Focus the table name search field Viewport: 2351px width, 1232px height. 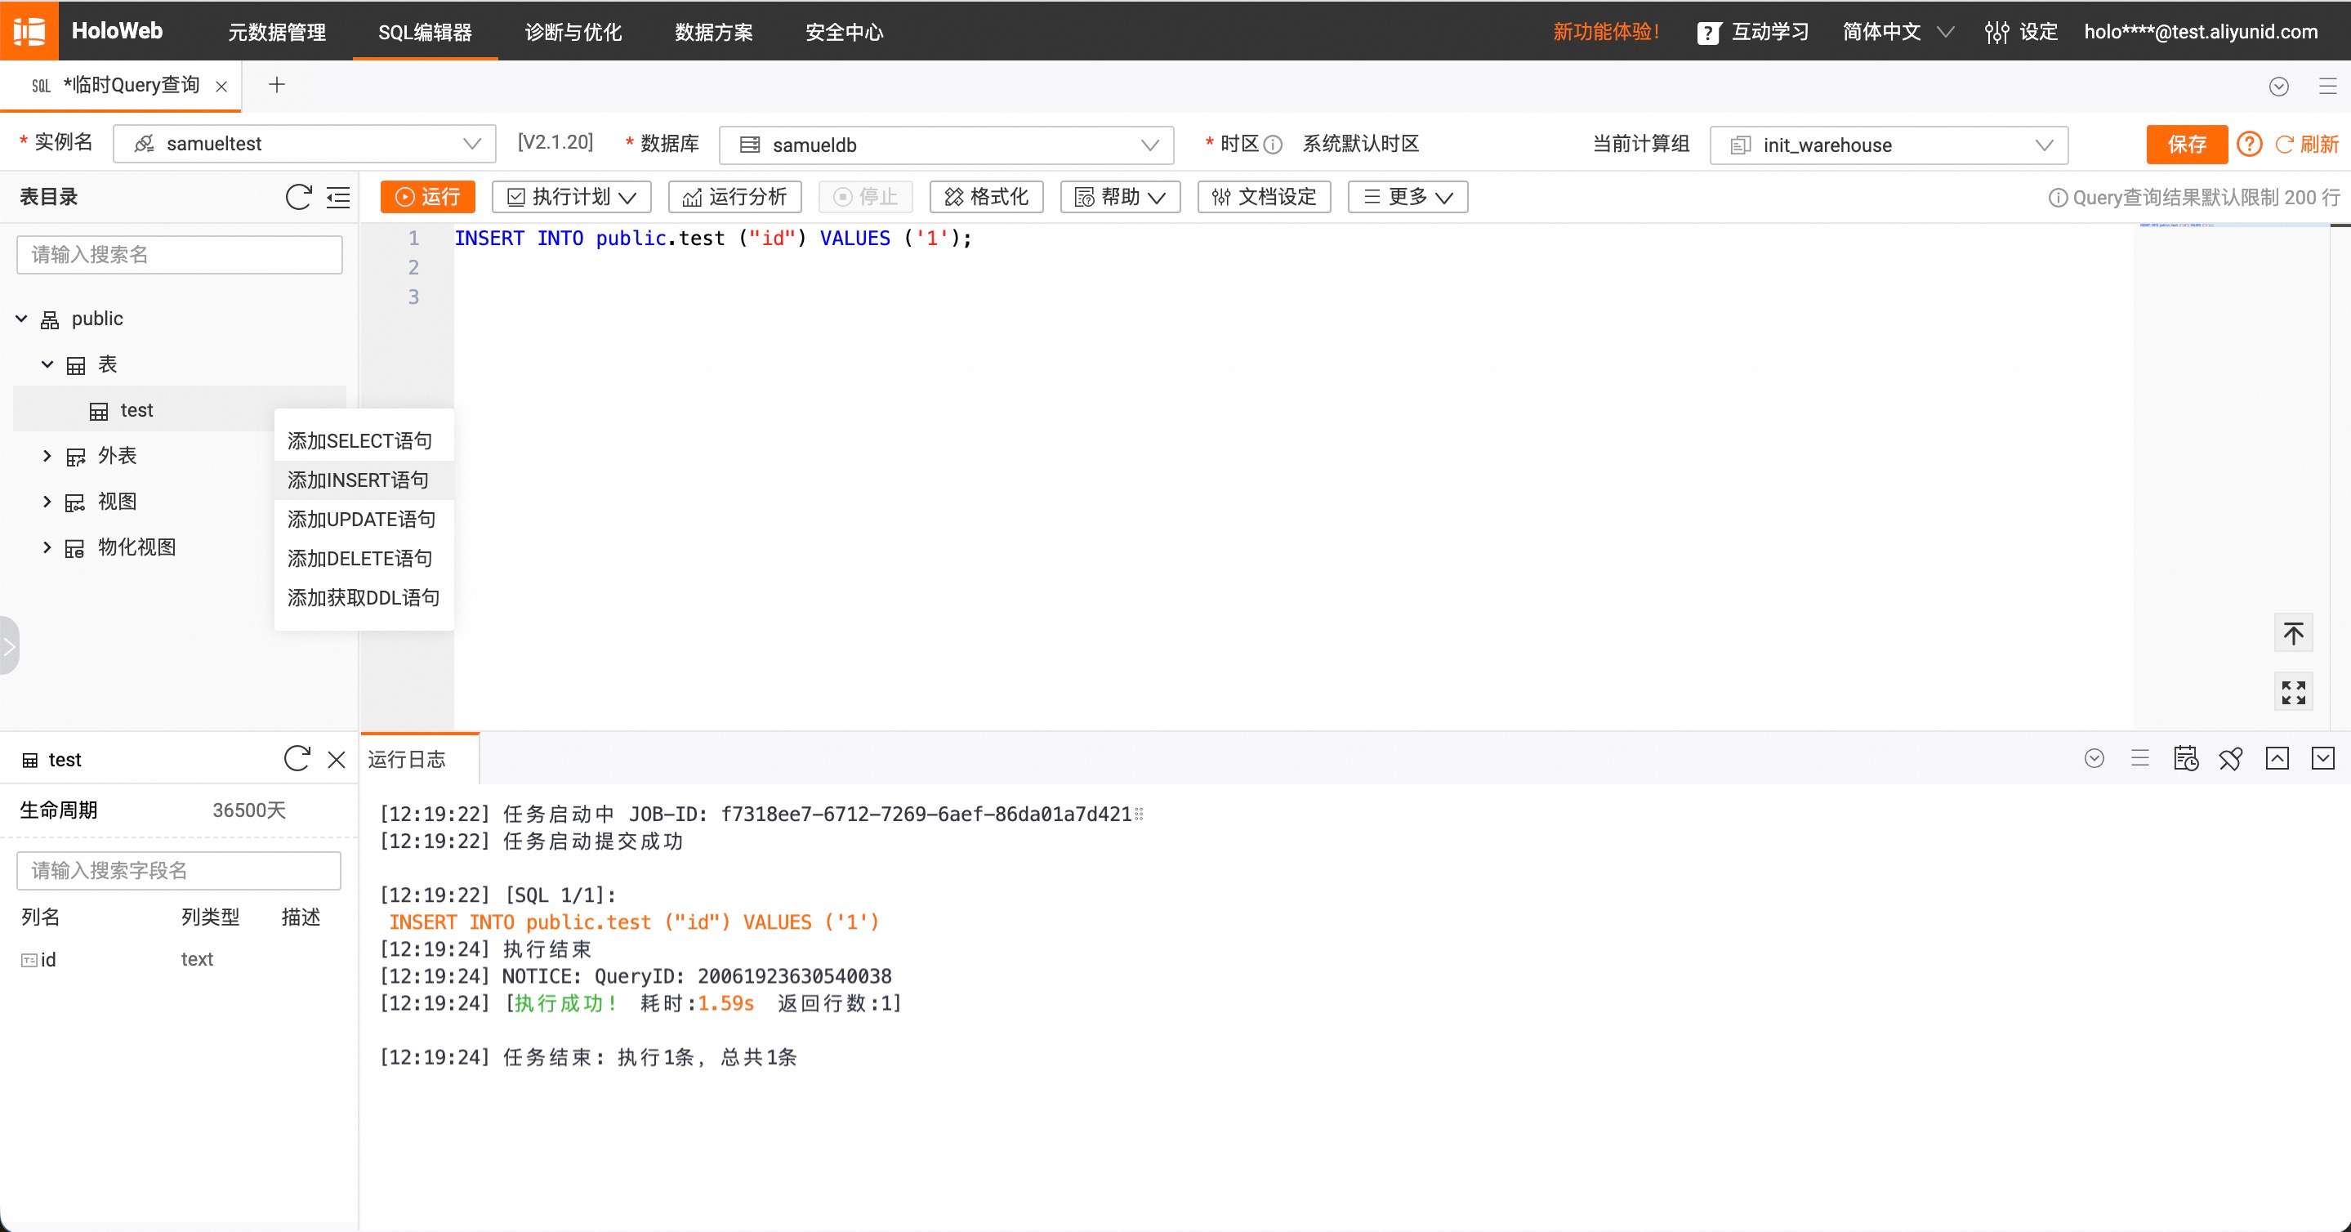[x=179, y=255]
